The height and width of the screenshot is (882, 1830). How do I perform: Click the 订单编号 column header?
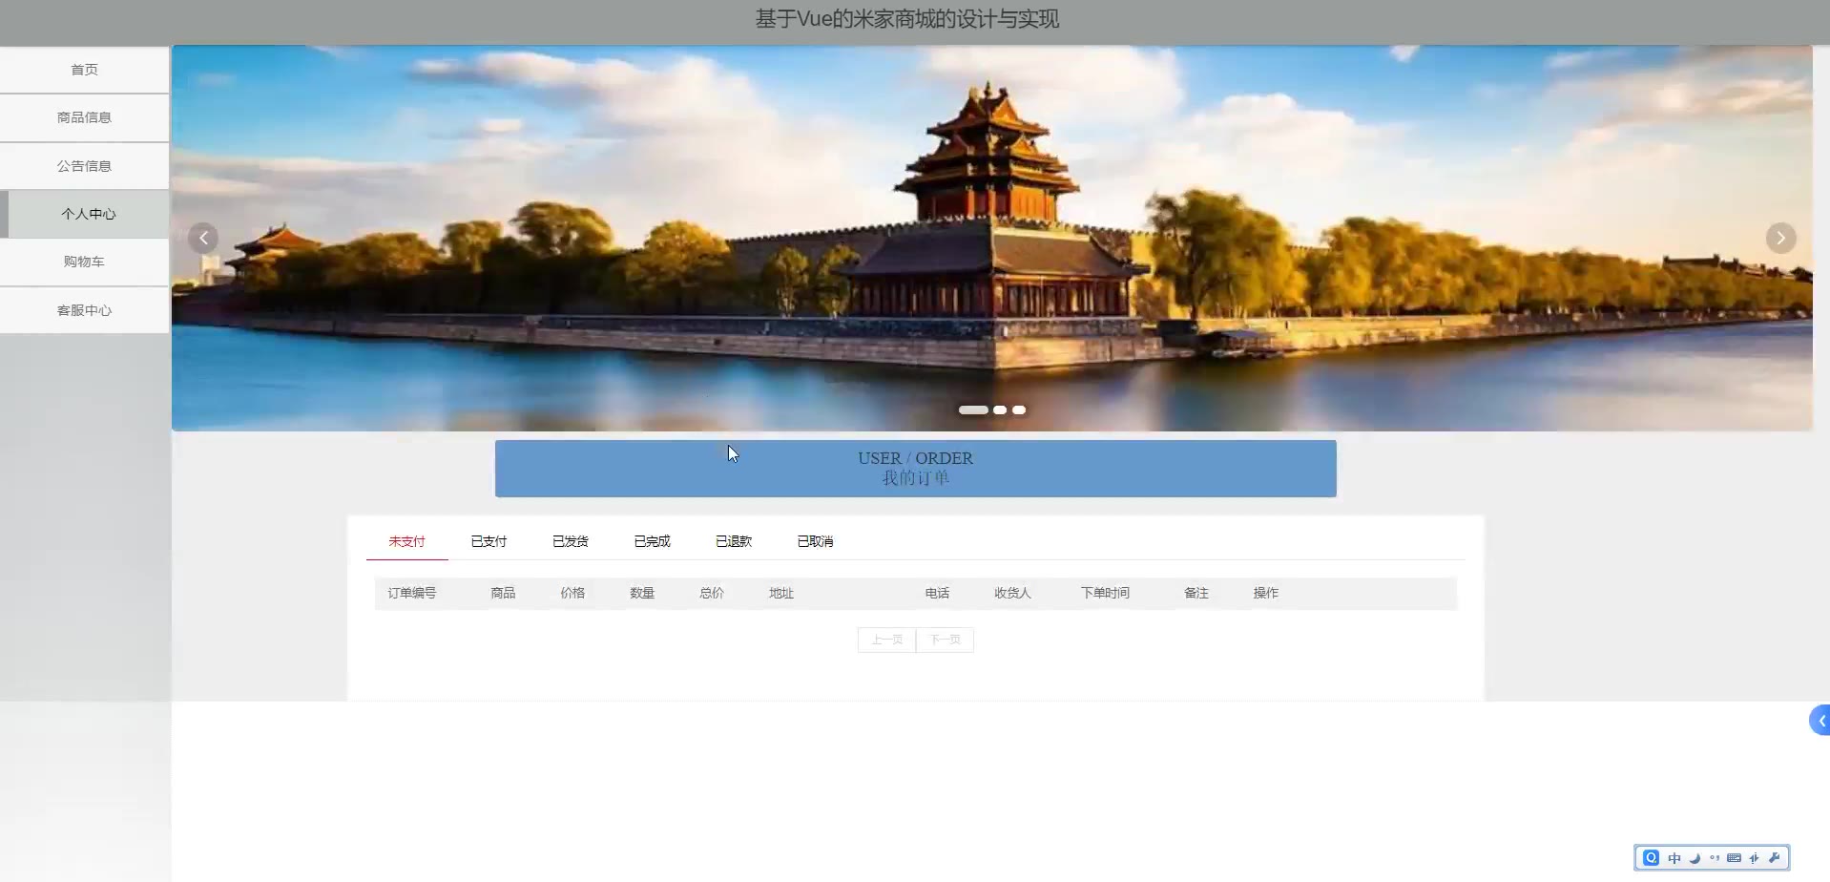(x=411, y=593)
